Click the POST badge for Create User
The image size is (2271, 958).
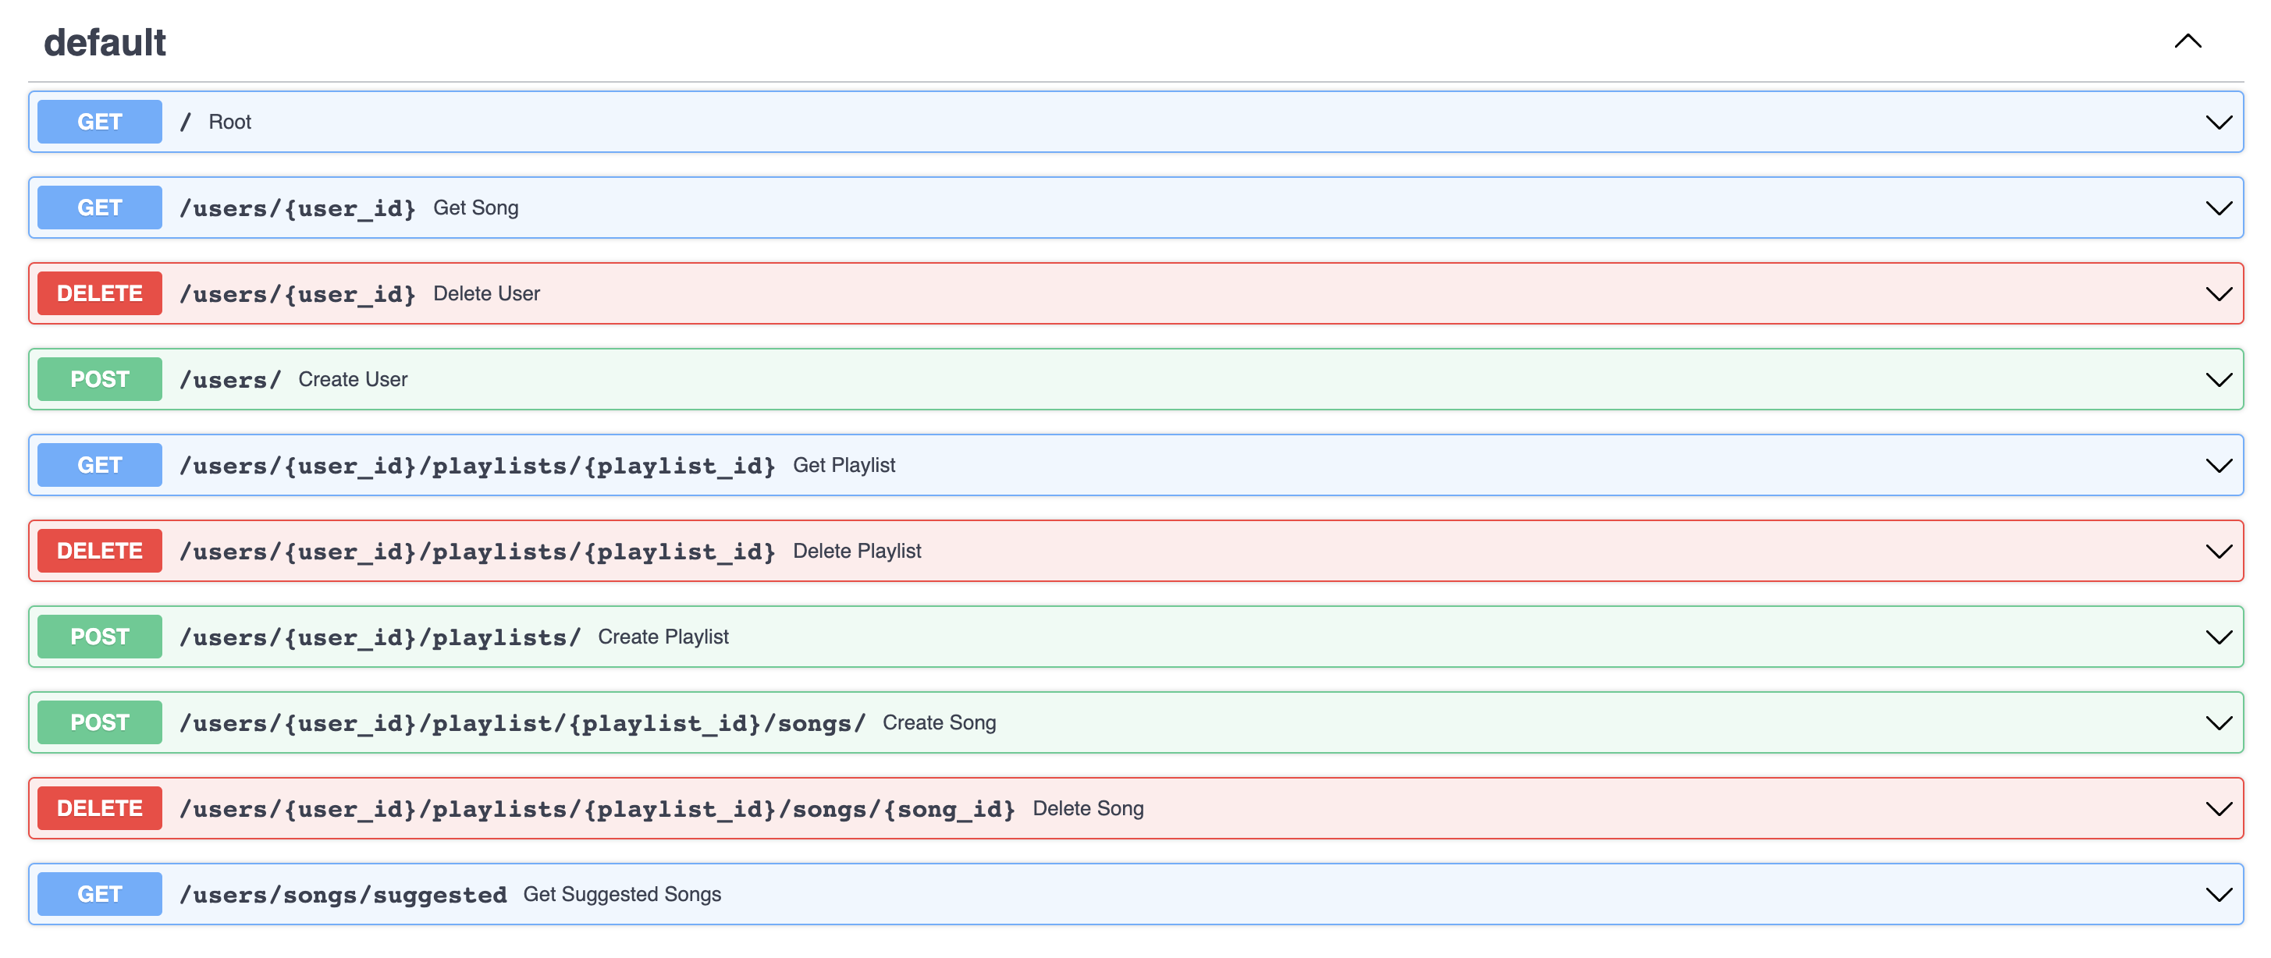pyautogui.click(x=100, y=380)
